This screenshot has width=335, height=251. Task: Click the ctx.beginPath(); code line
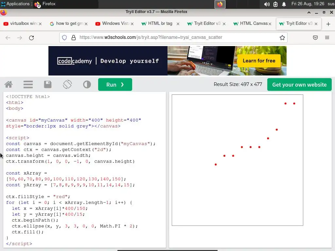pos(35,220)
